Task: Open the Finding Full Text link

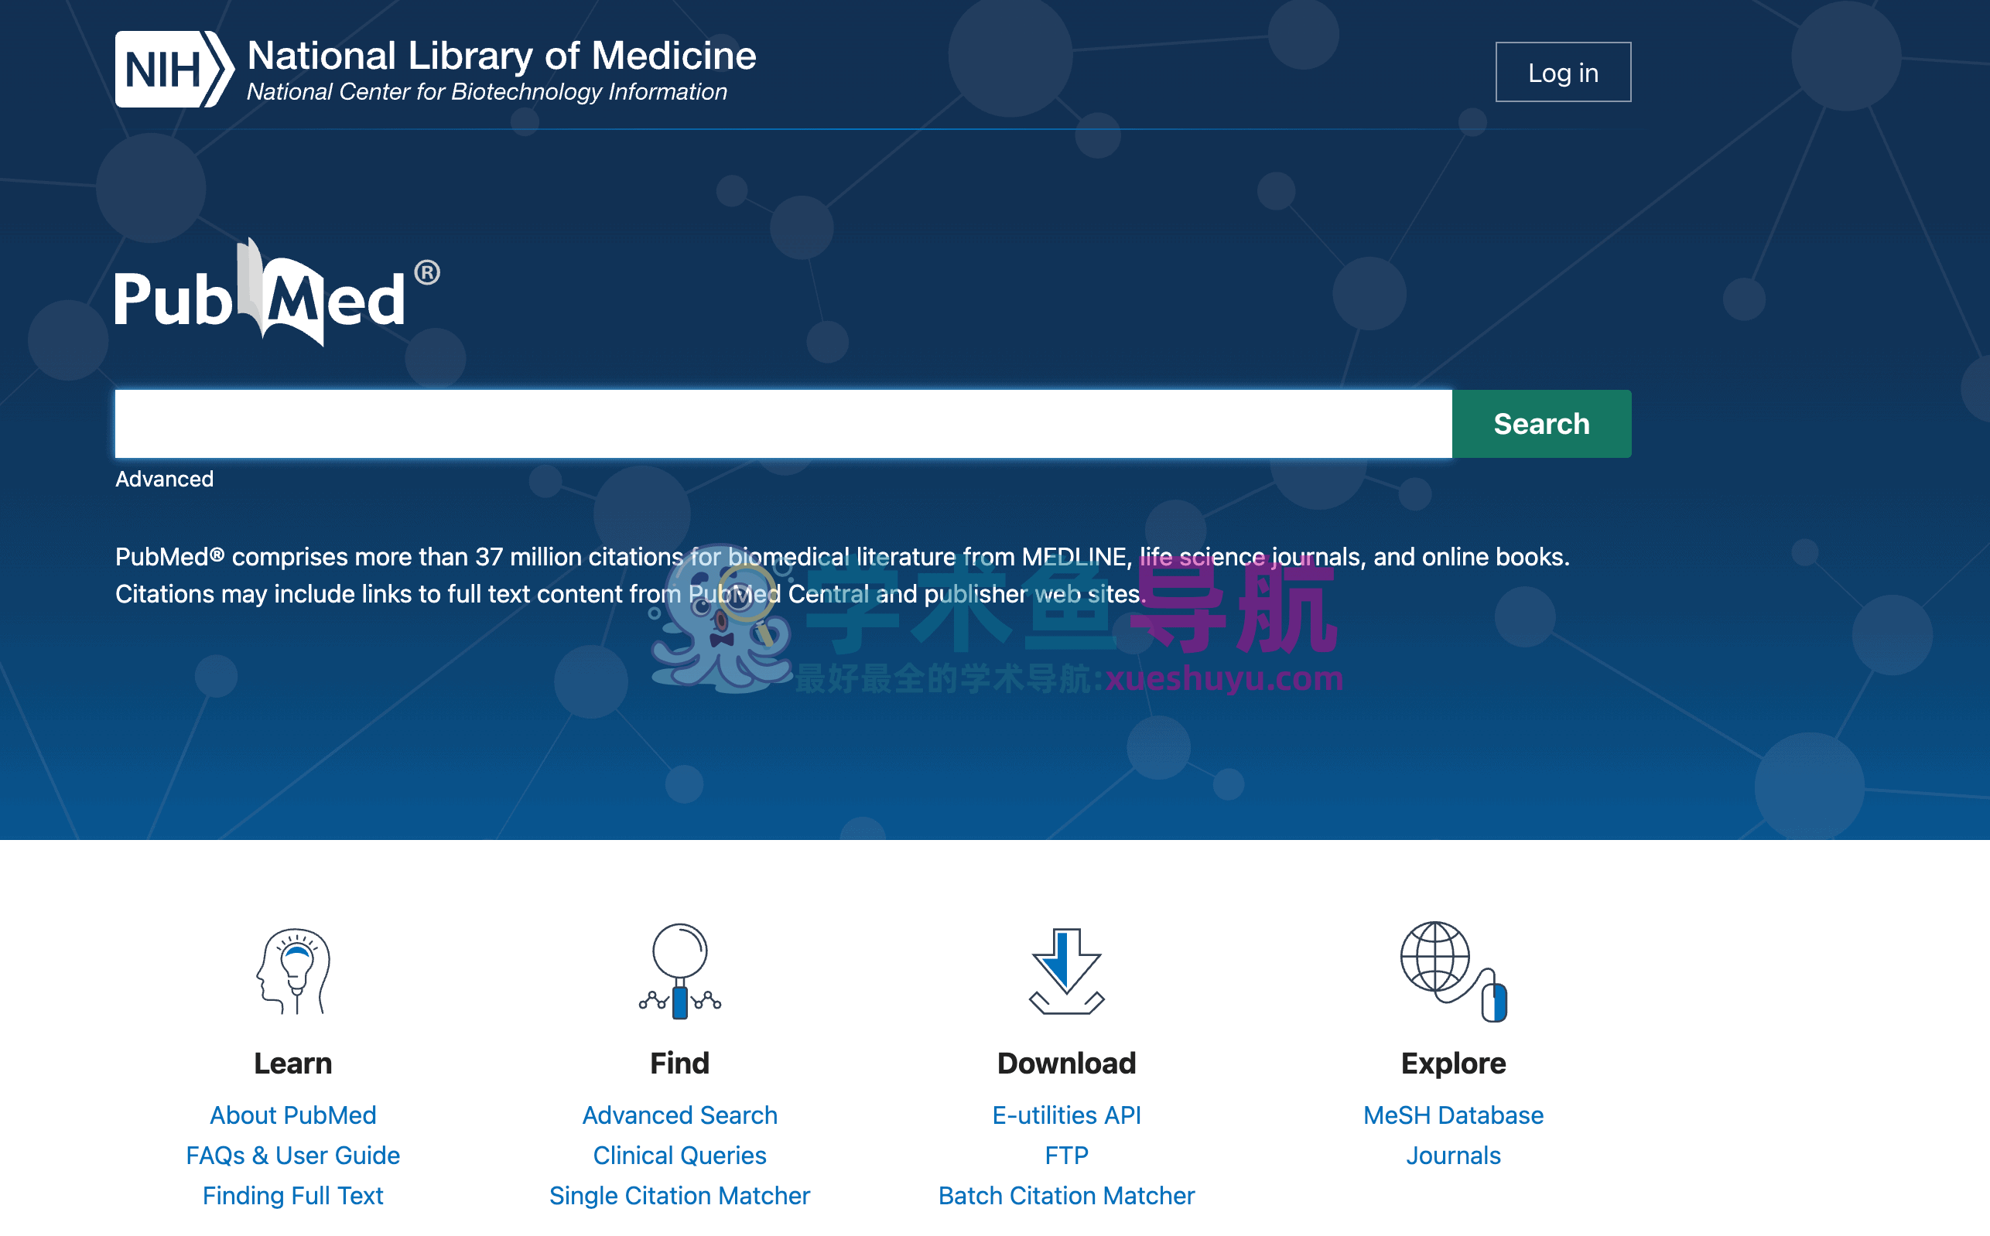Action: 292,1195
